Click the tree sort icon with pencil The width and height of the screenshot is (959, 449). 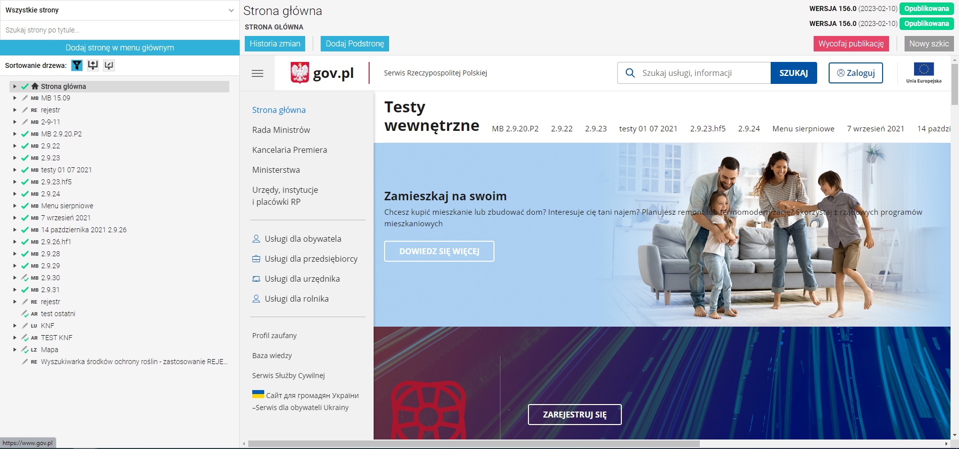109,65
